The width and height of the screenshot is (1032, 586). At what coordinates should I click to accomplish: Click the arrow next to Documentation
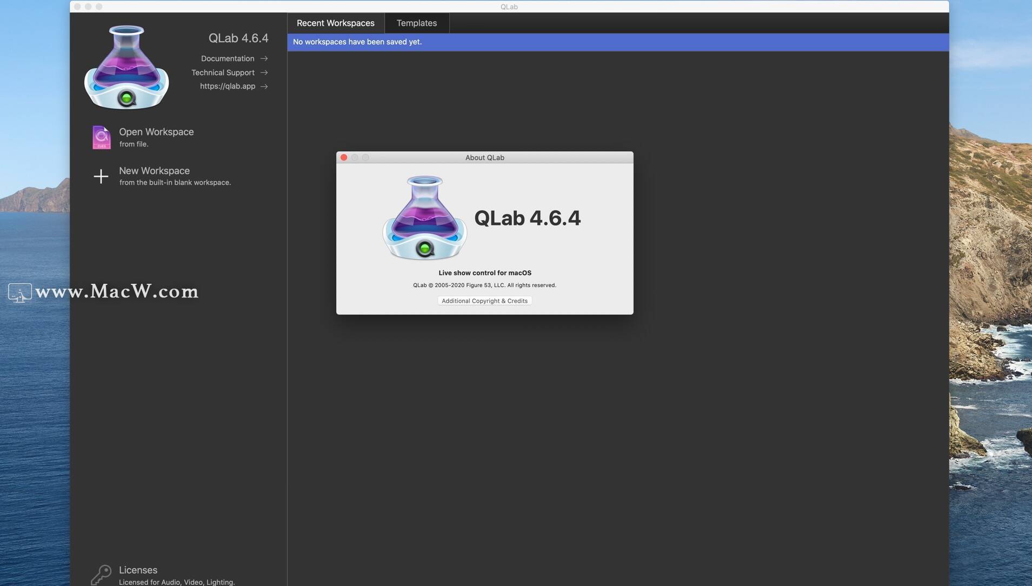[x=264, y=58]
